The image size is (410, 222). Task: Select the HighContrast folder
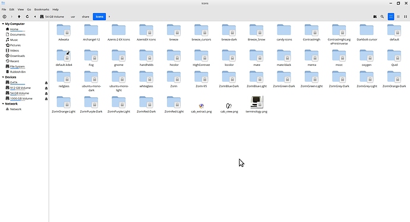pos(201,58)
